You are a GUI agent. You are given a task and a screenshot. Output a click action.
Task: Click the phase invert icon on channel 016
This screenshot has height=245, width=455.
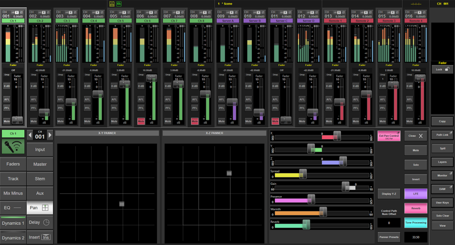coord(425,12)
